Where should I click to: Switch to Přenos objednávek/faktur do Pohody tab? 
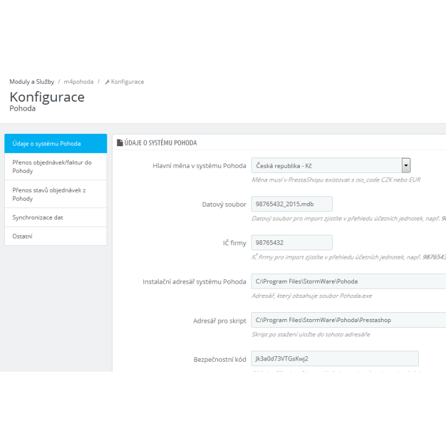[56, 167]
